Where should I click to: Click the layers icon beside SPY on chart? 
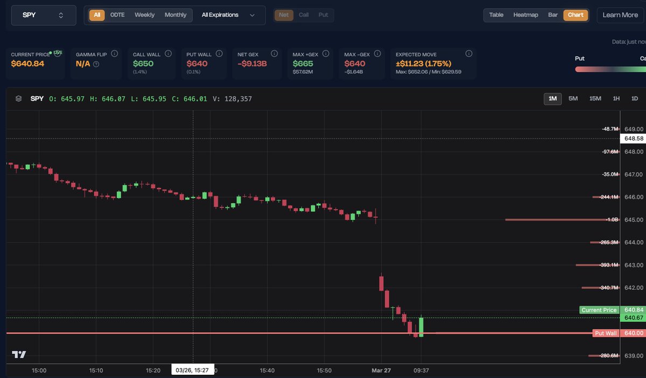[x=18, y=98]
